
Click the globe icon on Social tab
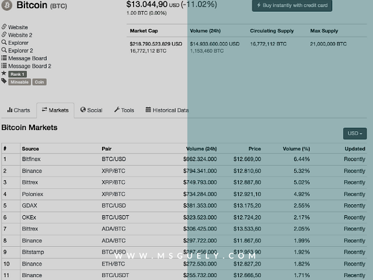pyautogui.click(x=83, y=110)
